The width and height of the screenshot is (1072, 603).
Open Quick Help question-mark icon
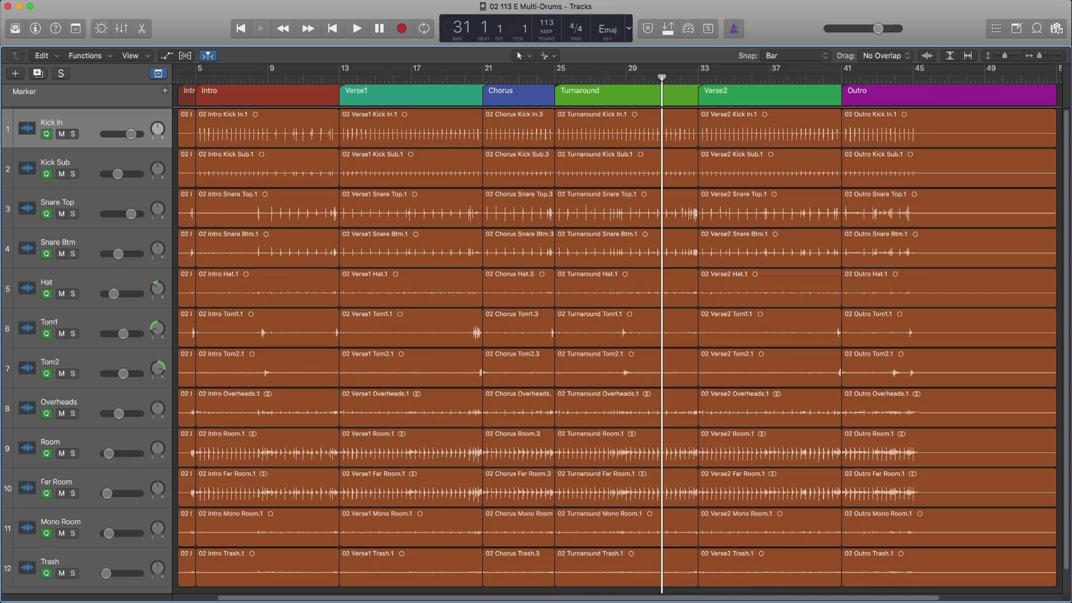[x=56, y=28]
